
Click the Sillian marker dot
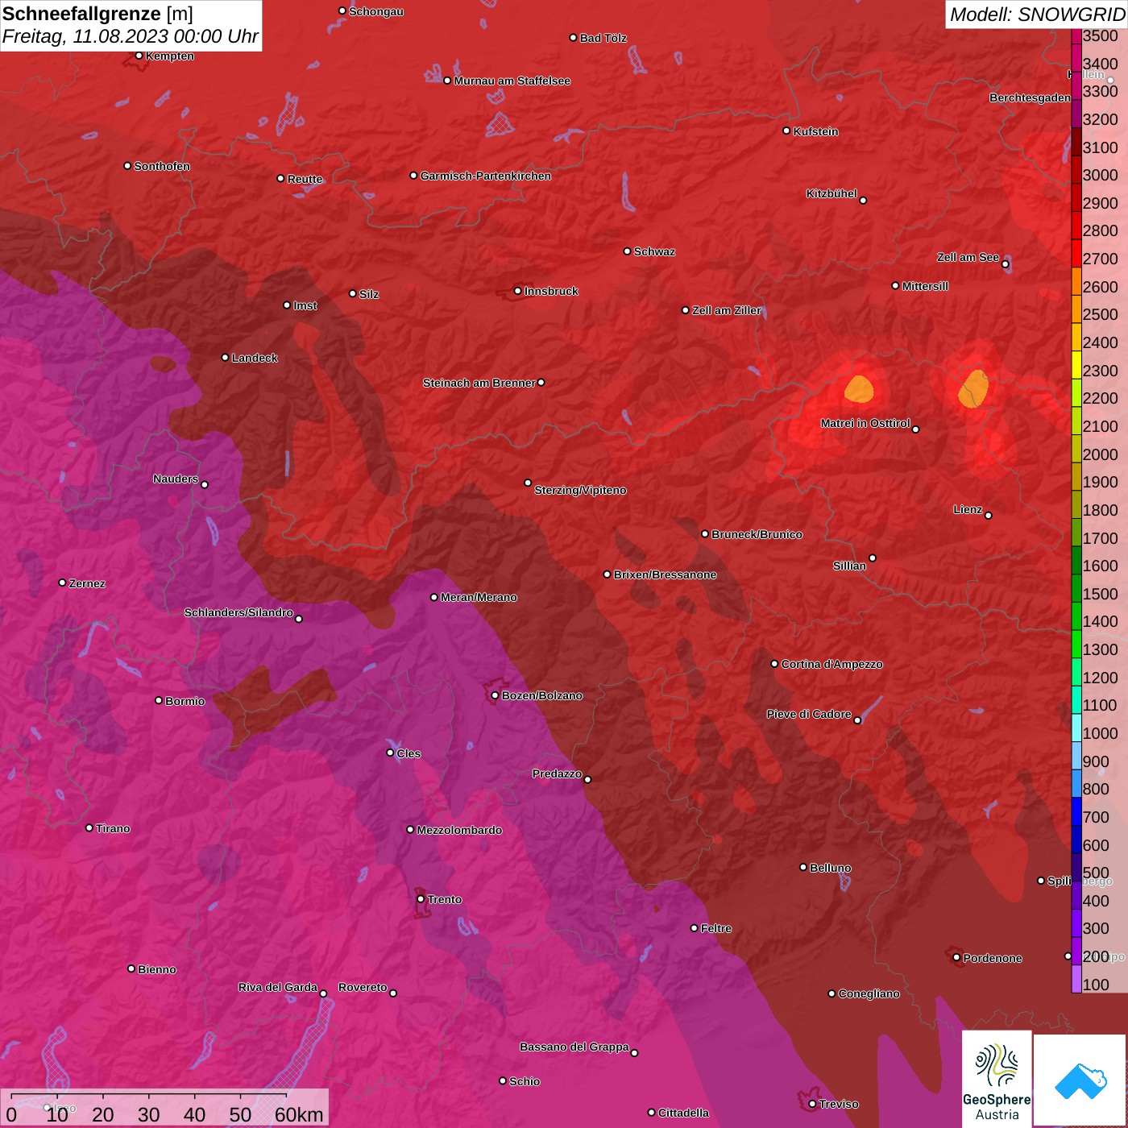[x=873, y=558]
